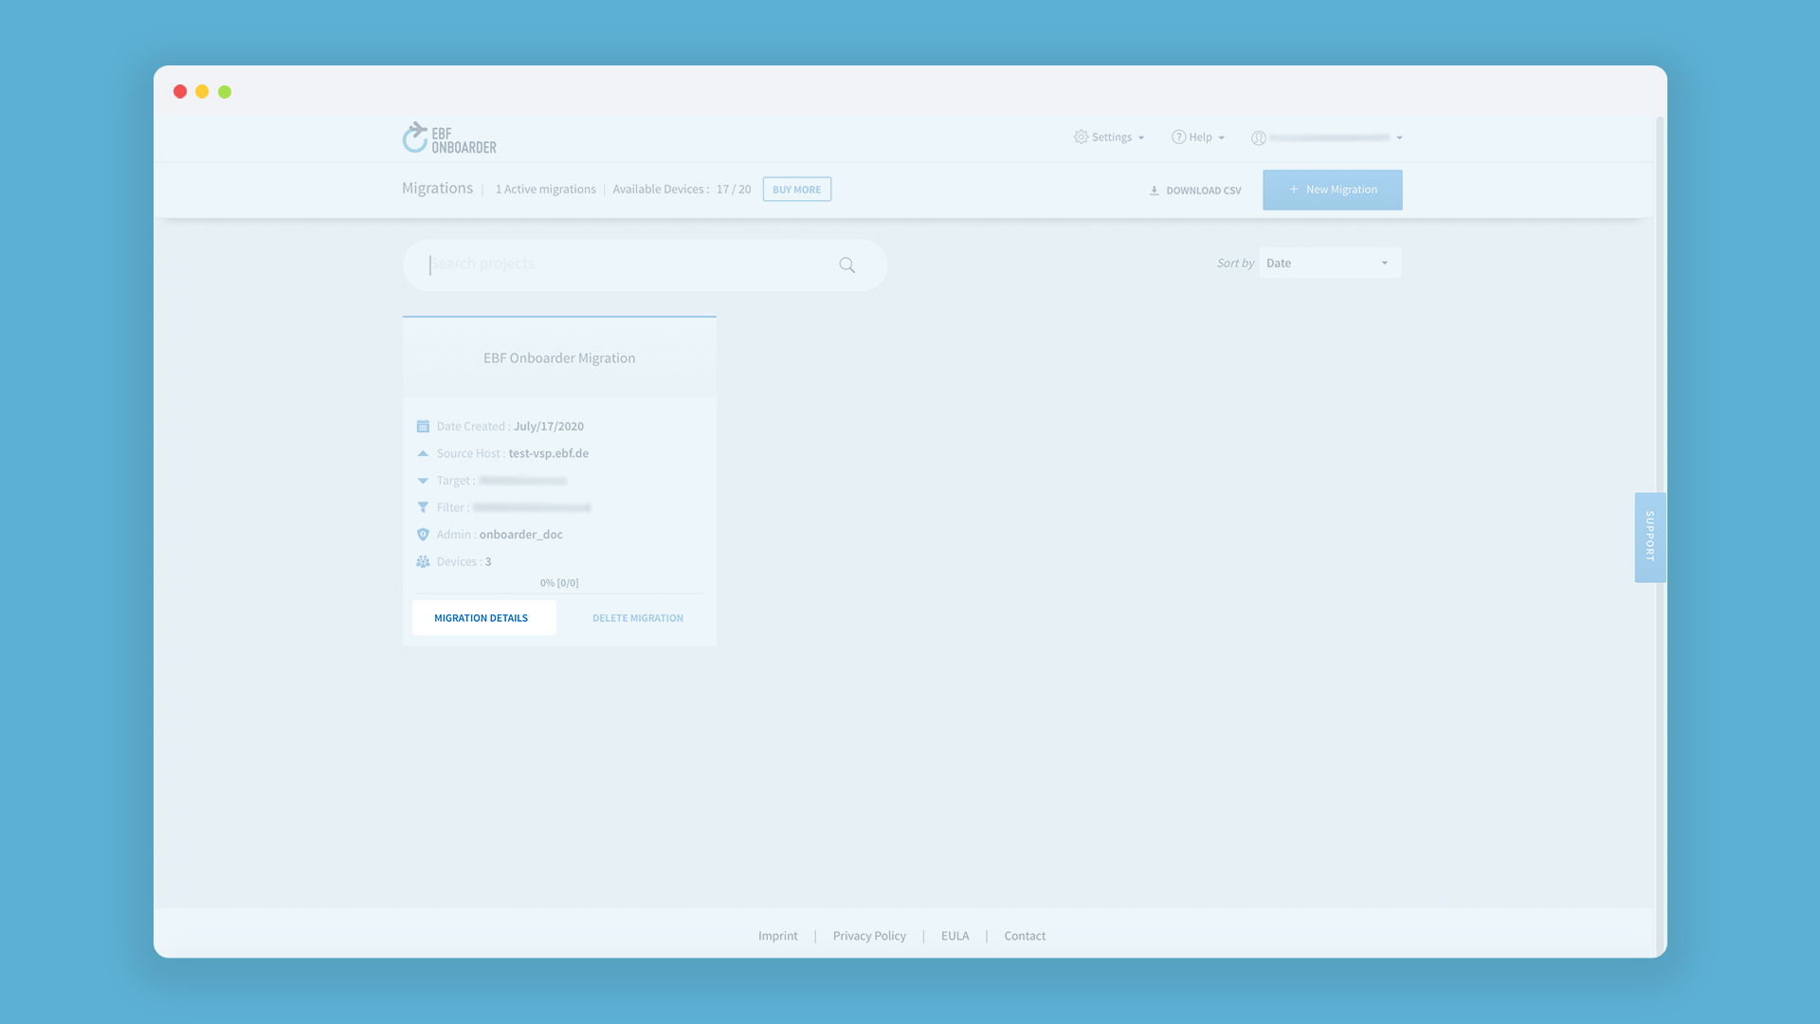Click the migration progress bar
The width and height of the screenshot is (1820, 1024).
coord(559,594)
